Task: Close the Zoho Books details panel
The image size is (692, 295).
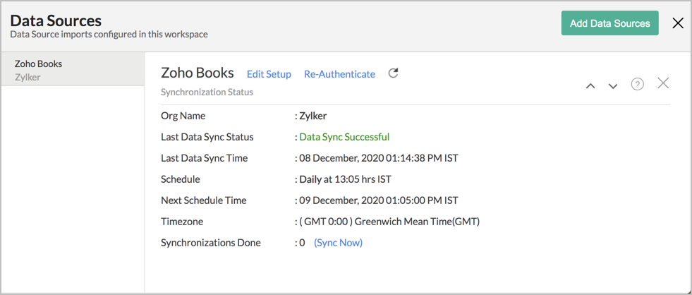Action: (663, 83)
